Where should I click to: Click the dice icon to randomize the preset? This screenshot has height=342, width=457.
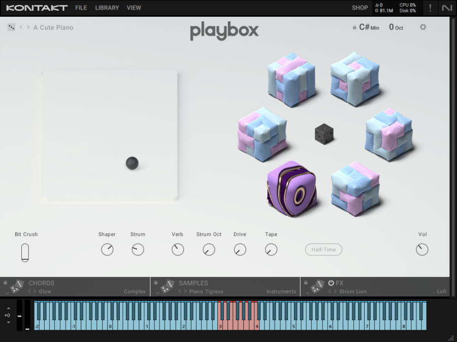tap(11, 27)
